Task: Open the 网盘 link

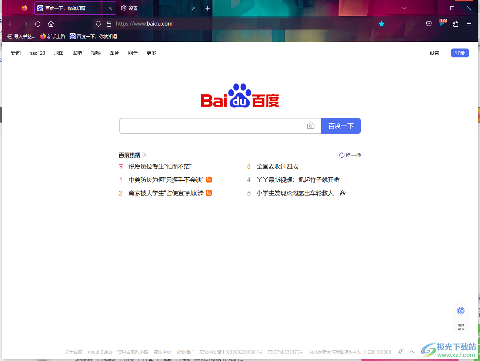Action: [133, 53]
